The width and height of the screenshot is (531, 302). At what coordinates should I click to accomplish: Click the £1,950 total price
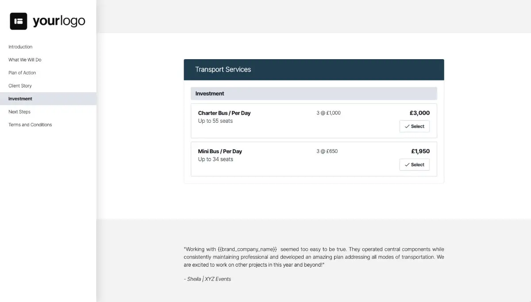[419, 151]
